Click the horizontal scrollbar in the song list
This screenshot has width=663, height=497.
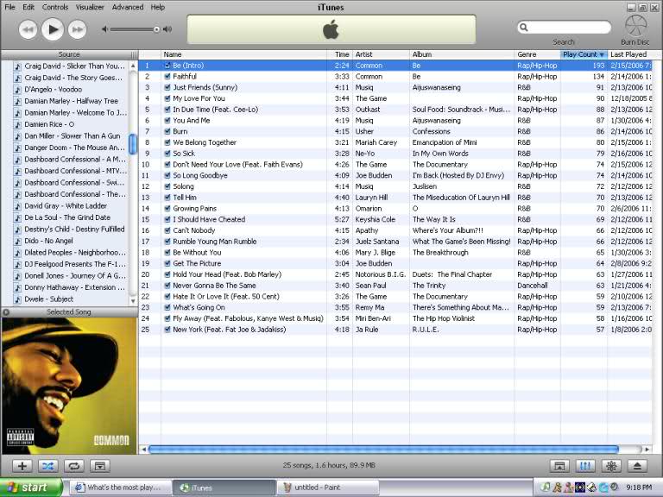coord(383,449)
